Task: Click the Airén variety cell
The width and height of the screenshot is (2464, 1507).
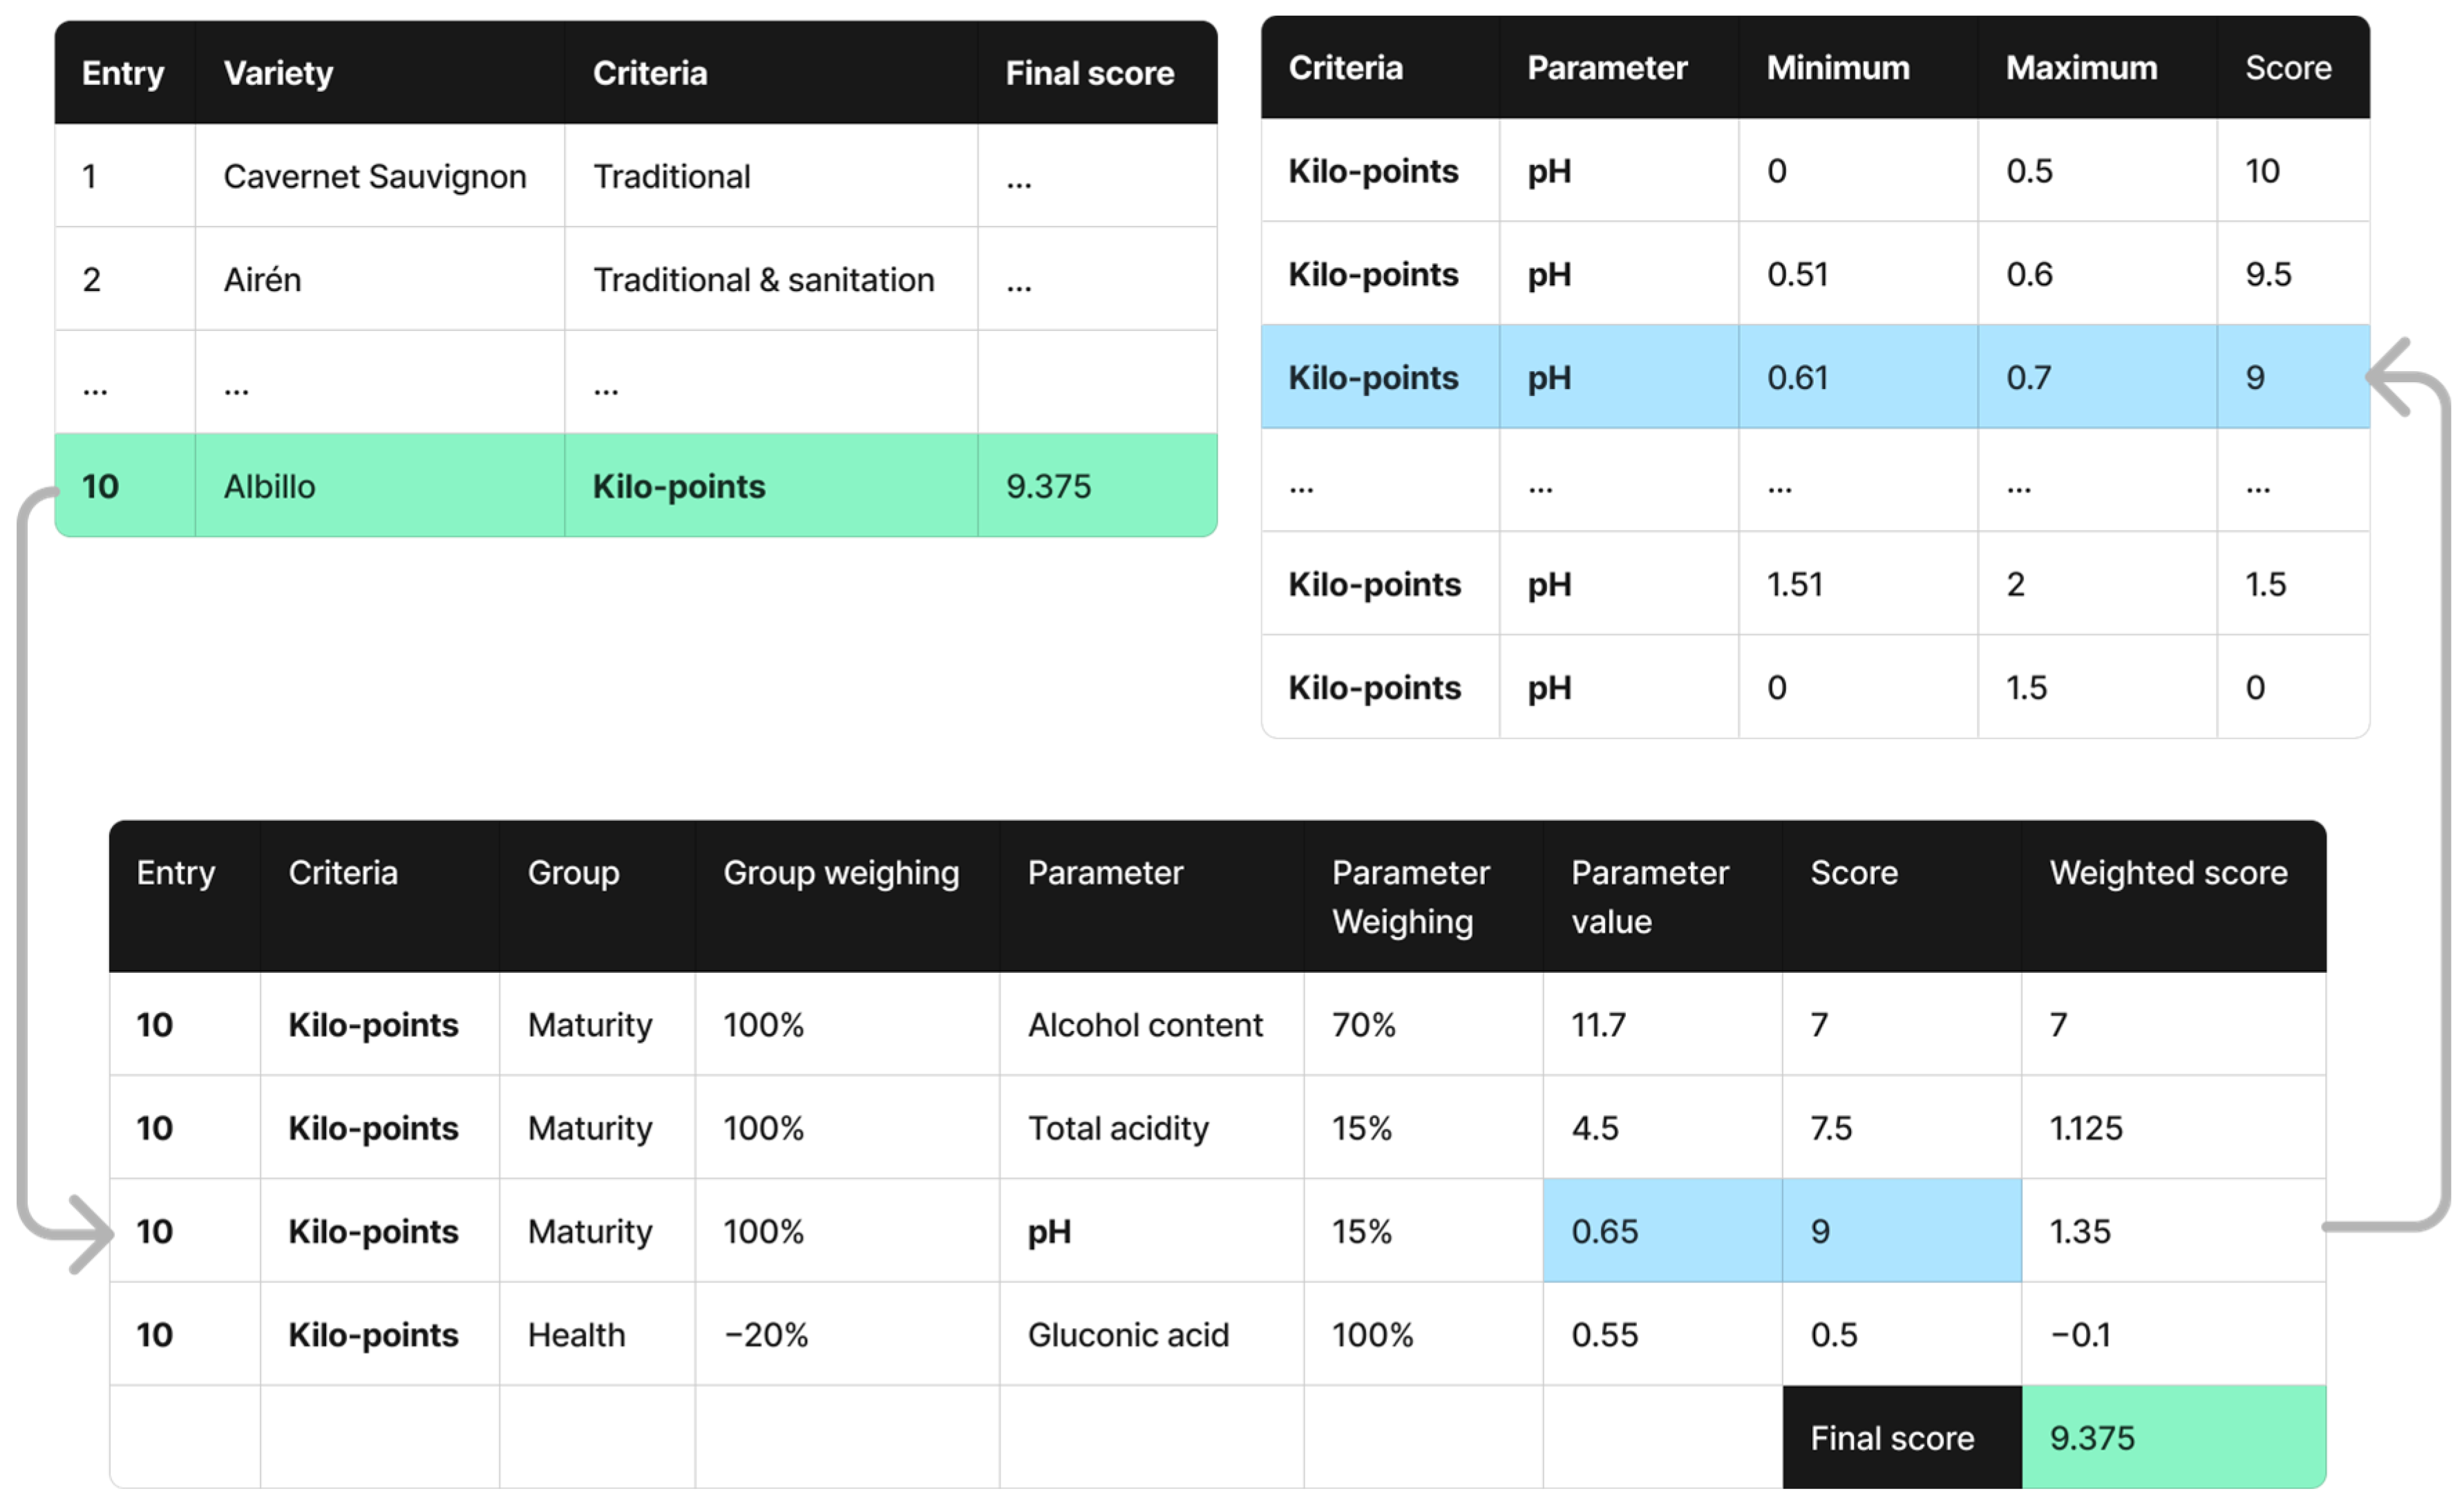Action: (x=262, y=280)
